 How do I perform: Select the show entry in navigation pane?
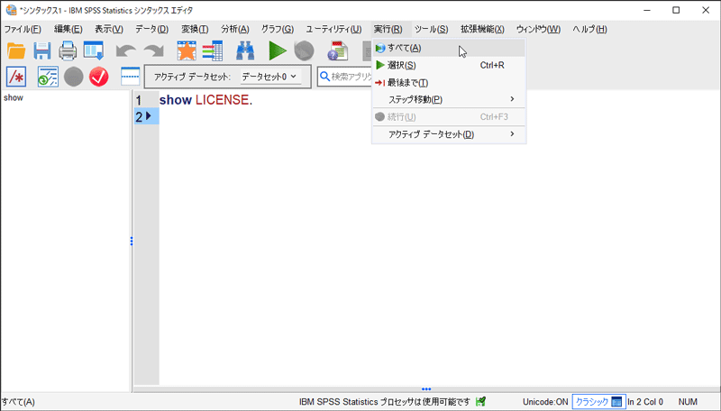(14, 97)
